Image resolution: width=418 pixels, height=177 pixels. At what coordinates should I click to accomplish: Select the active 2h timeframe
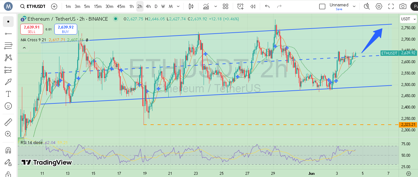click(140, 6)
